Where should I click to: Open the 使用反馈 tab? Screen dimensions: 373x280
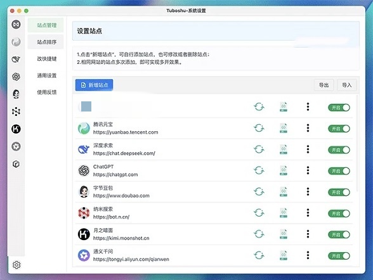click(46, 92)
